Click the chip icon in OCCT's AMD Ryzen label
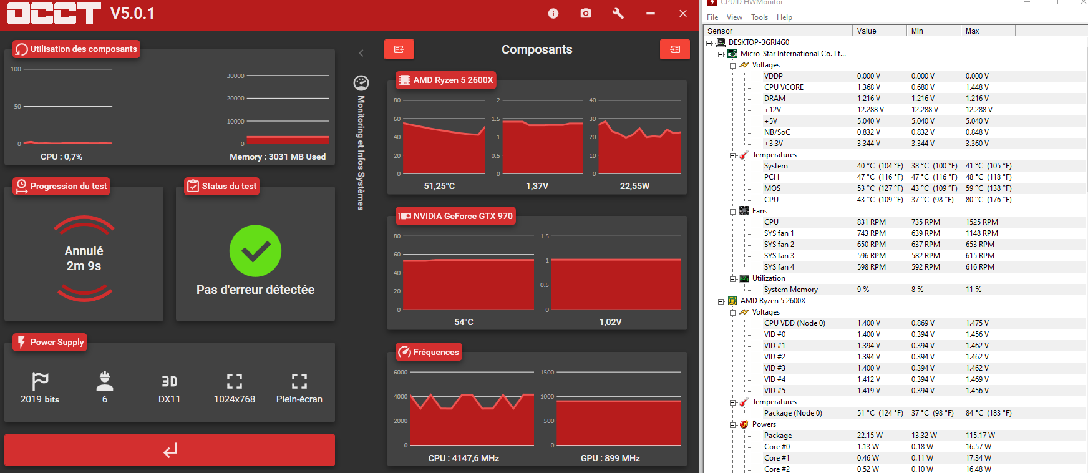The height and width of the screenshot is (473, 1088). pos(404,80)
